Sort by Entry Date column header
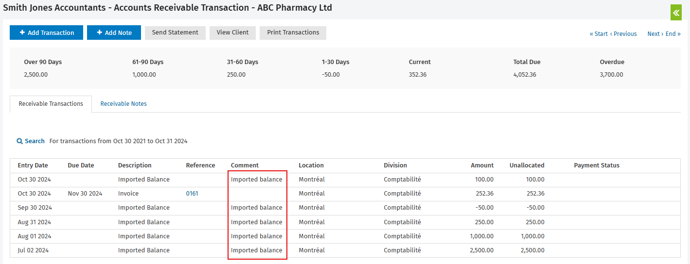Viewport: 690px width, 264px height. coord(33,165)
